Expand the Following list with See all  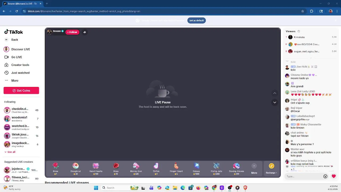point(10,152)
